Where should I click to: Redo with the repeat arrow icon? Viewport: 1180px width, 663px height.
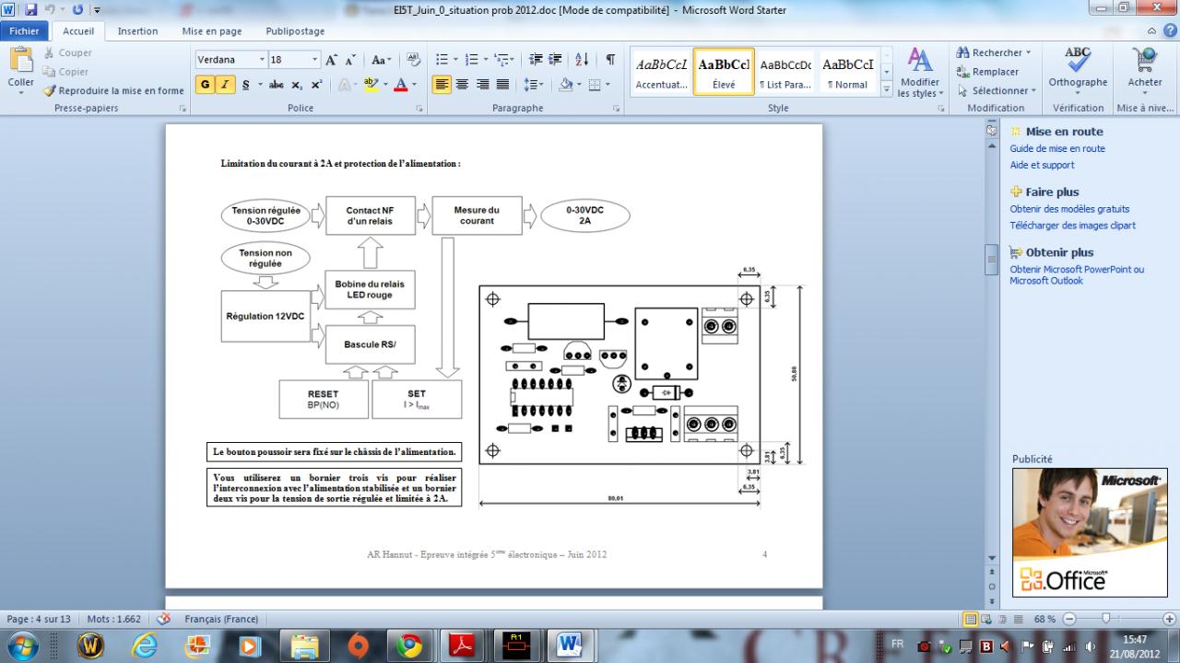coord(76,10)
